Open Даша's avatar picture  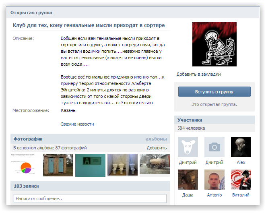(188, 180)
